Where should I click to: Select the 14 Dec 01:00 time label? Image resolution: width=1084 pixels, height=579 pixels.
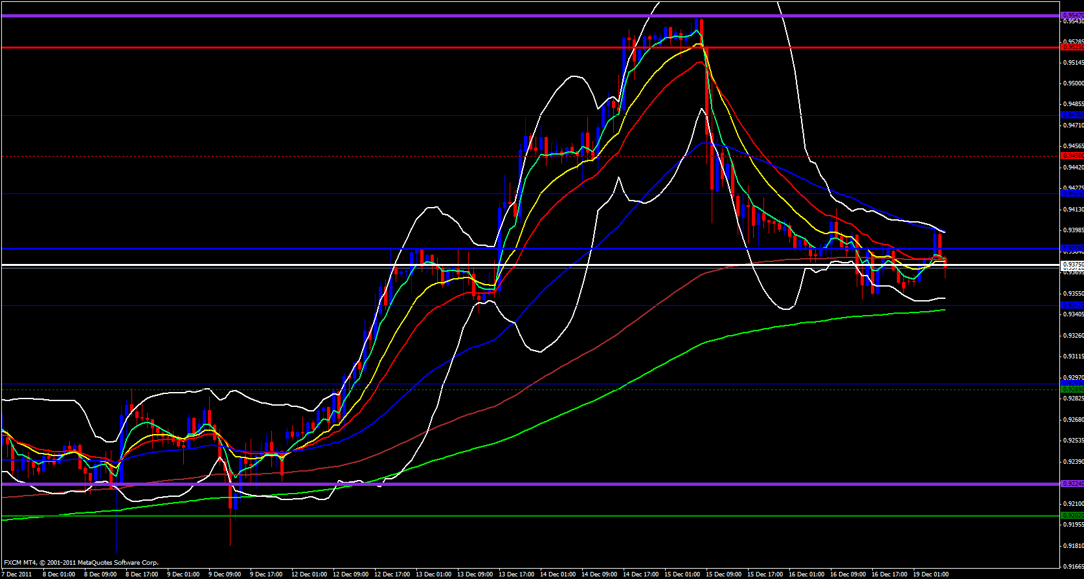[558, 574]
